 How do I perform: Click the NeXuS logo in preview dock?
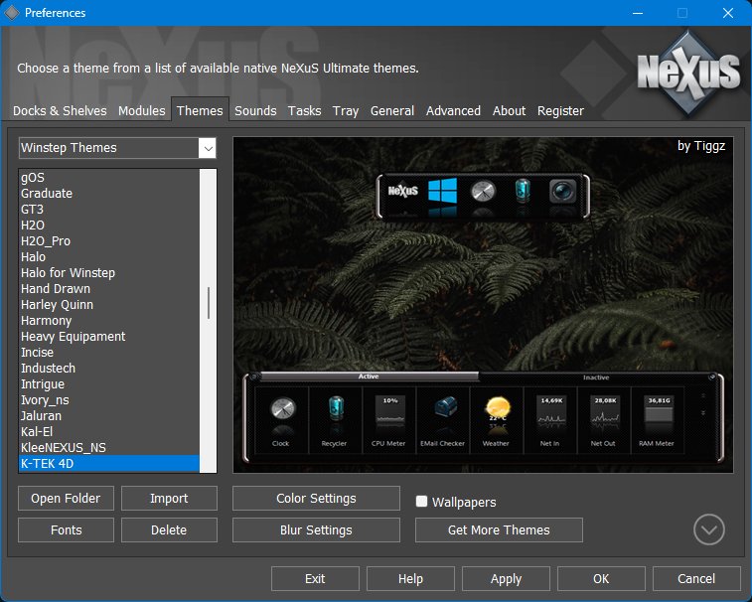tap(403, 191)
